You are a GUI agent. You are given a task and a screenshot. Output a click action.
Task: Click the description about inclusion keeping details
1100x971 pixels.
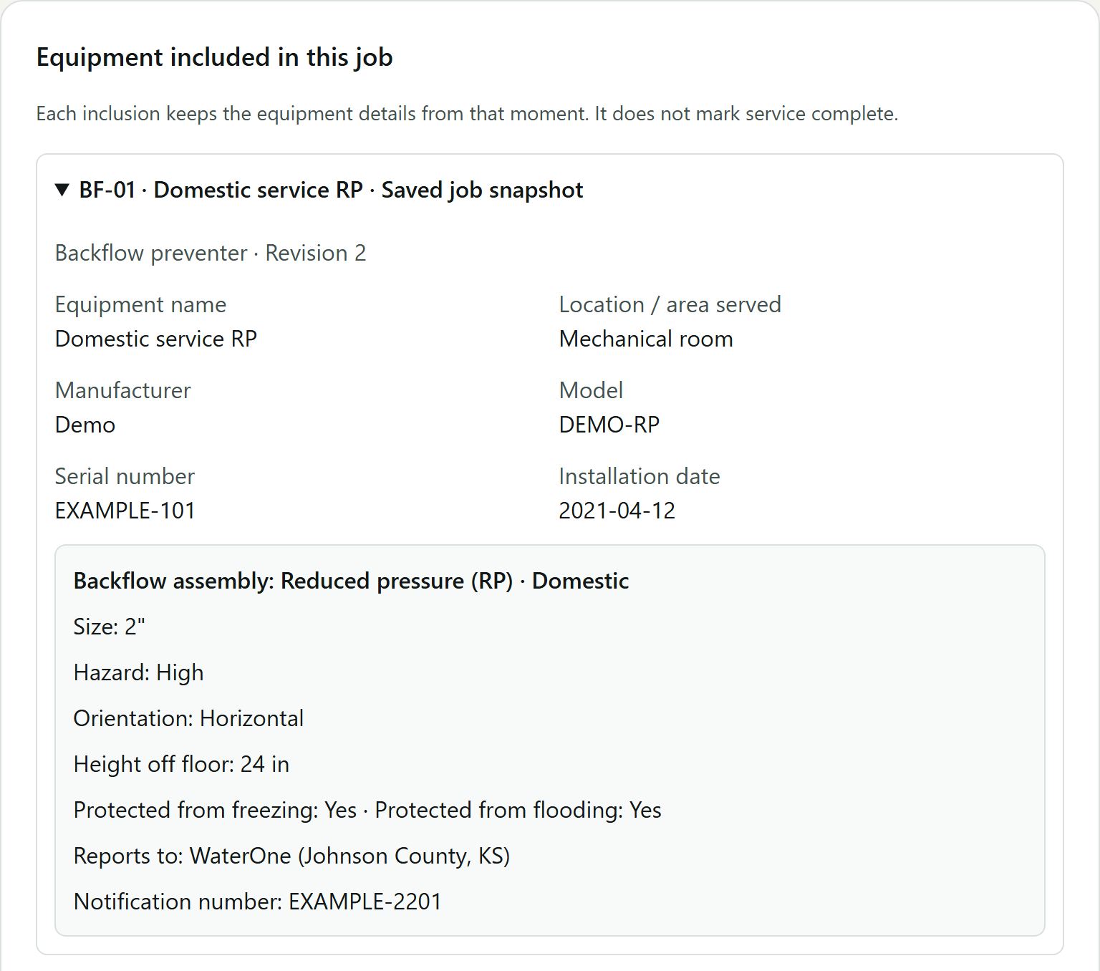click(x=468, y=114)
